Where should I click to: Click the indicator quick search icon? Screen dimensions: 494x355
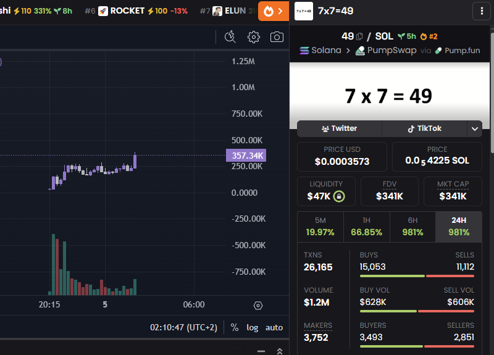pyautogui.click(x=230, y=37)
